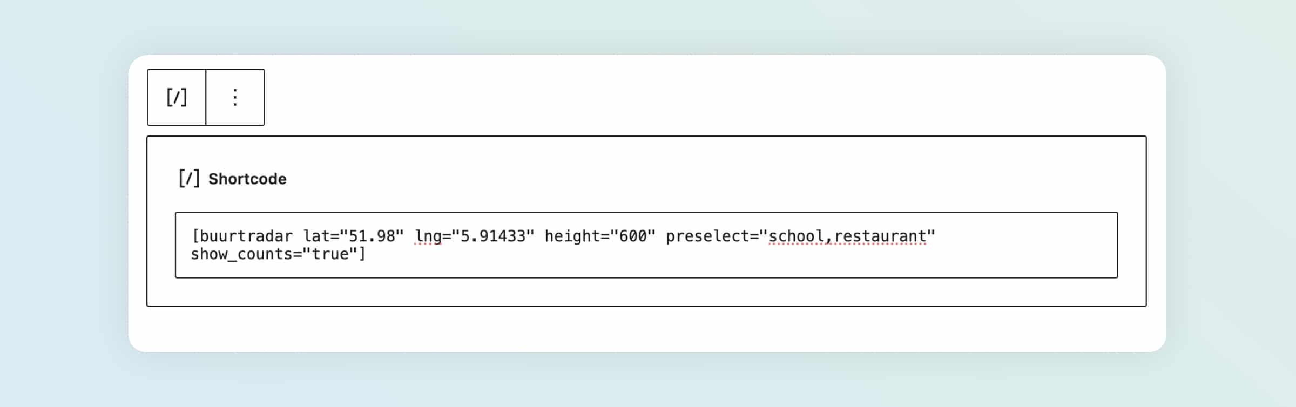Click the underlined "school" word
Image resolution: width=1296 pixels, height=407 pixels.
[796, 236]
